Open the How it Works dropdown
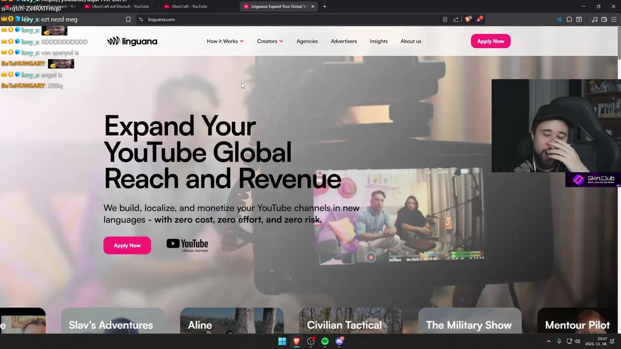 pos(225,41)
